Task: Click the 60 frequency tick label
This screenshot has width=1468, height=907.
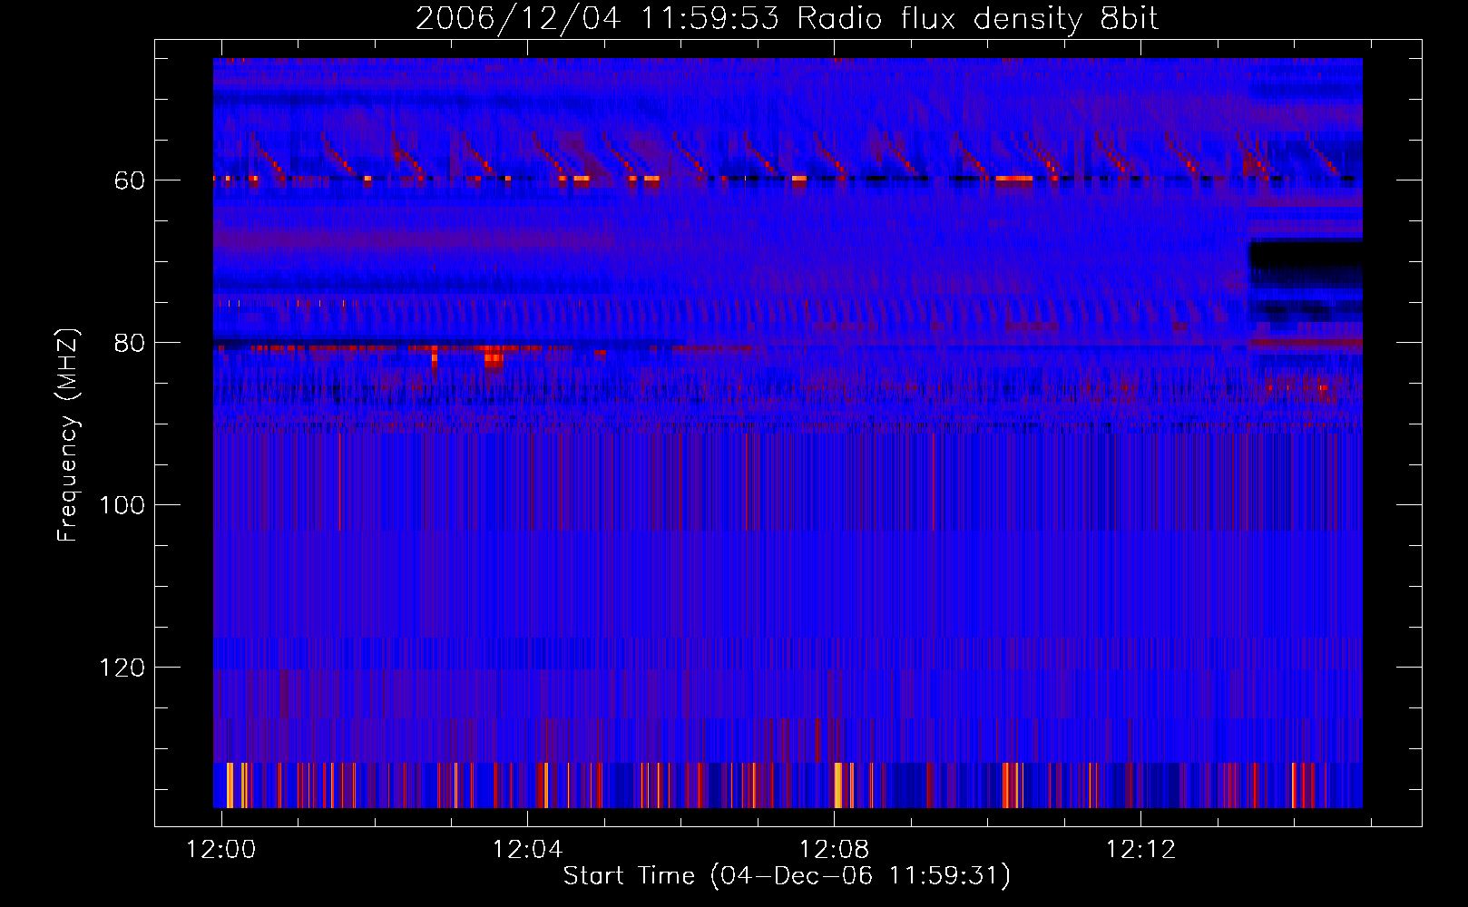Action: 130,180
